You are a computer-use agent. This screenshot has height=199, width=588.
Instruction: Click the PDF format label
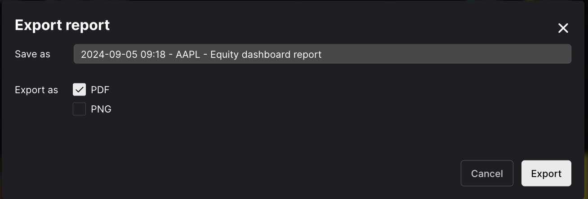pos(100,90)
